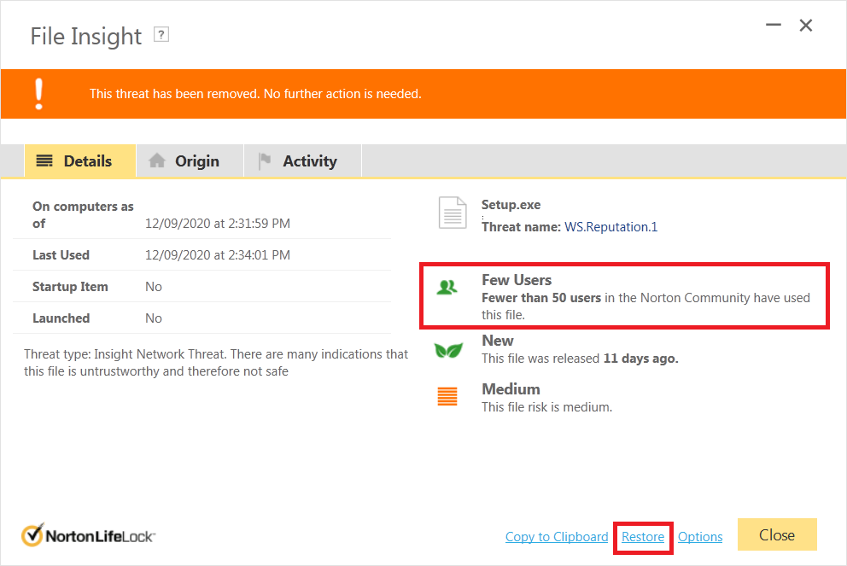Screen dimensions: 847x566
Task: Click the list icon on Details tab
Action: point(44,160)
